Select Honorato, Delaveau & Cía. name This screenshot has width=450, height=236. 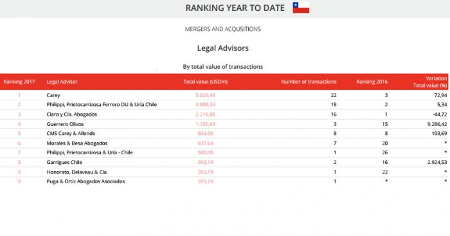coord(77,172)
